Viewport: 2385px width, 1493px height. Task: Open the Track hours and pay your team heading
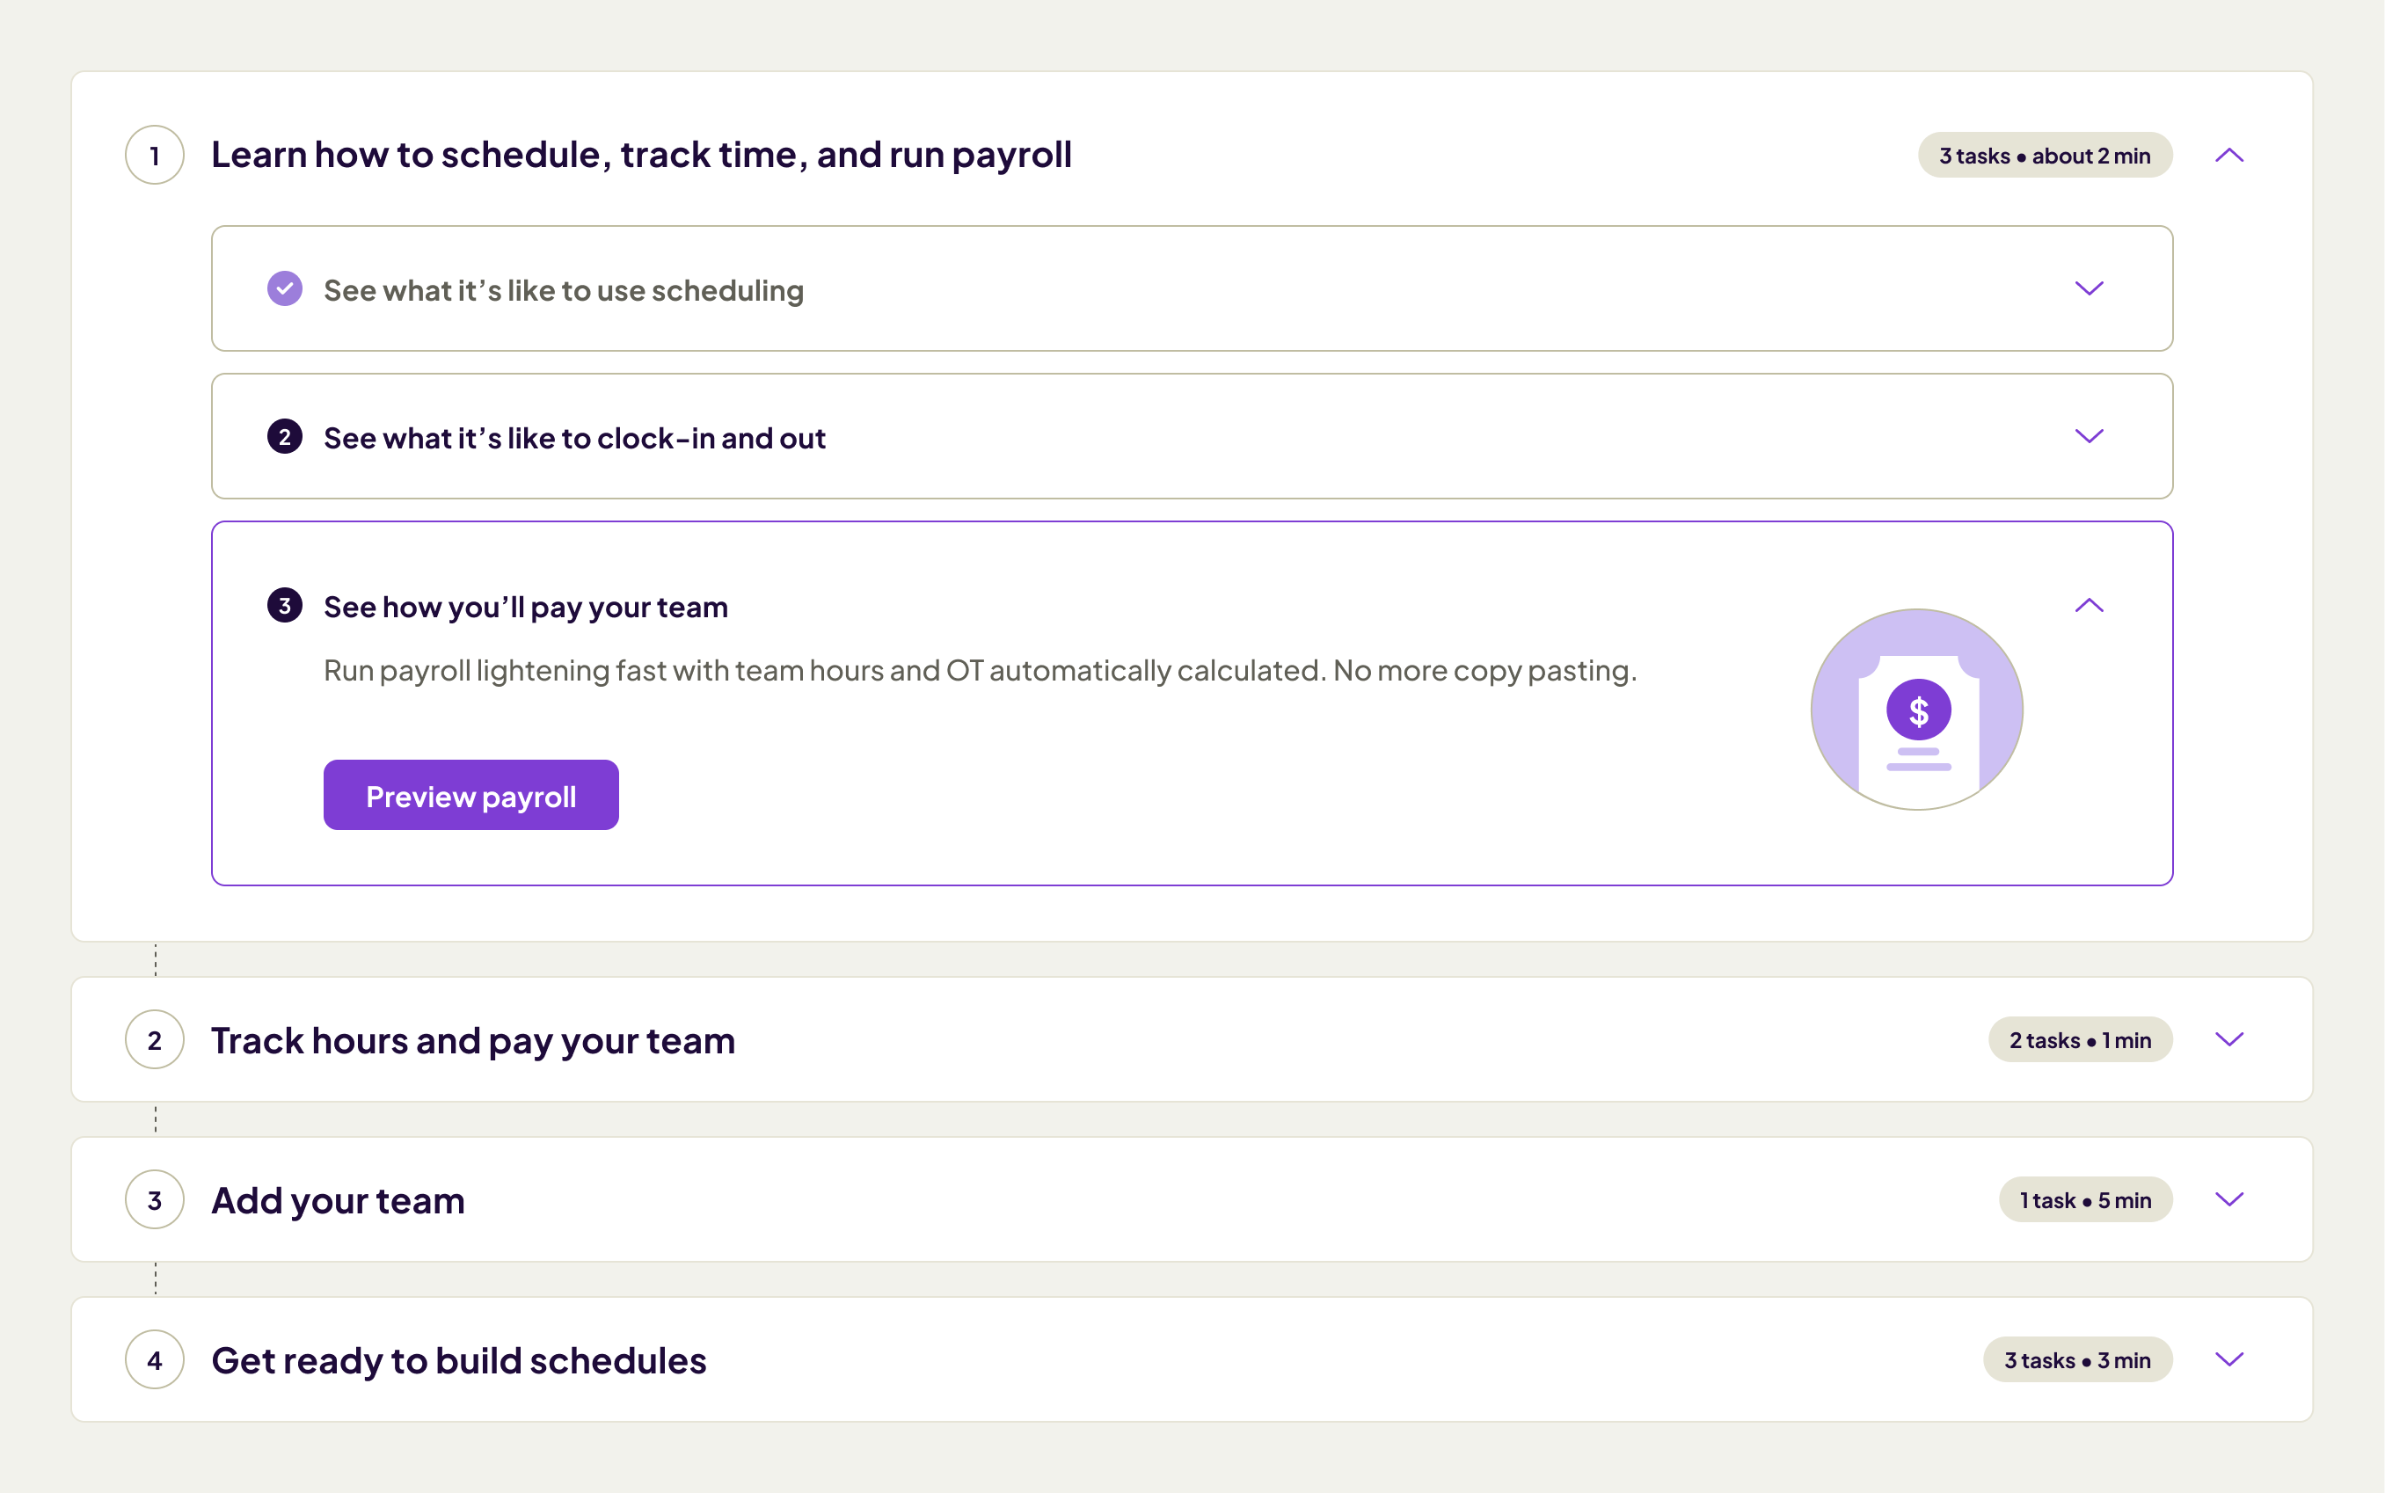[x=473, y=1041]
